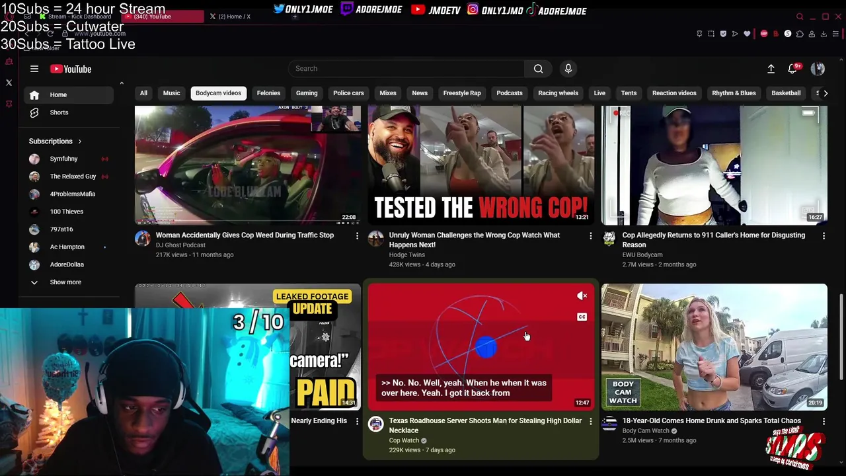846x476 pixels.
Task: Click the browser send flow arrow icon
Action: point(735,34)
